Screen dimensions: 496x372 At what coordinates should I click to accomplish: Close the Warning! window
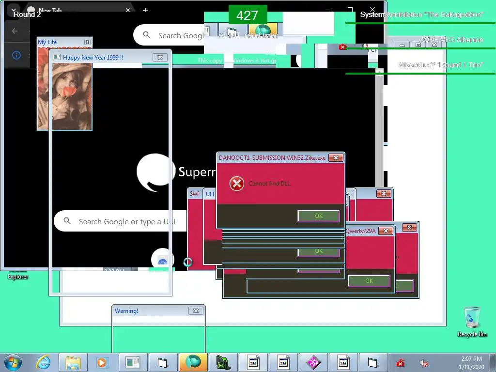point(196,310)
